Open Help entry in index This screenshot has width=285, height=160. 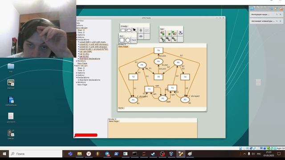click(x=78, y=23)
